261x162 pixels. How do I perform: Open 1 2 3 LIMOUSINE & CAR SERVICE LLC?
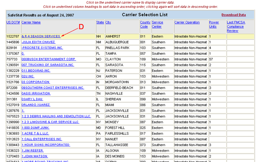50,122
